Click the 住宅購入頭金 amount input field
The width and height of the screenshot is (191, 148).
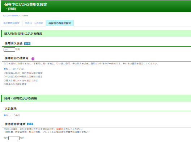coord(9,50)
